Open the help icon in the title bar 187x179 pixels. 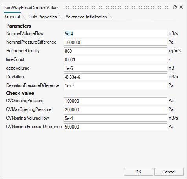[175, 7]
